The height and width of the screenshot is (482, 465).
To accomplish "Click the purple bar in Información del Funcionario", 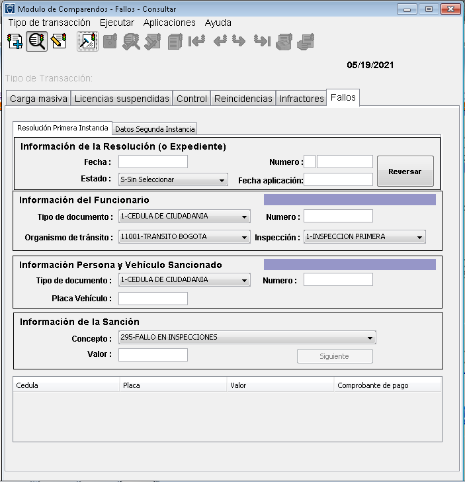I will click(349, 200).
